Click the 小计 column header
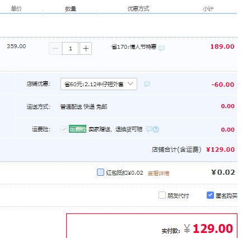The height and width of the screenshot is (238, 242). click(x=208, y=9)
